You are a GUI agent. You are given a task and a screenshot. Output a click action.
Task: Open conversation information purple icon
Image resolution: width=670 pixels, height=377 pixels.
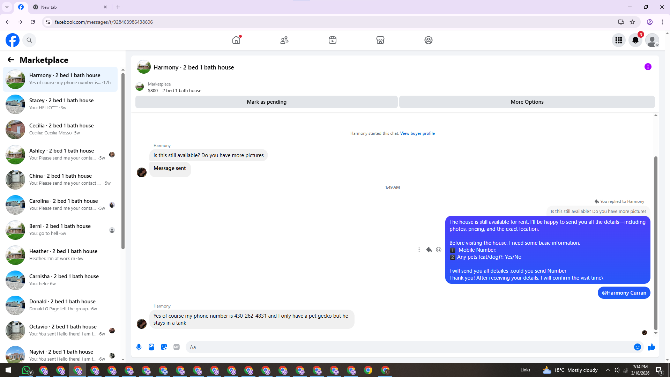point(648,67)
